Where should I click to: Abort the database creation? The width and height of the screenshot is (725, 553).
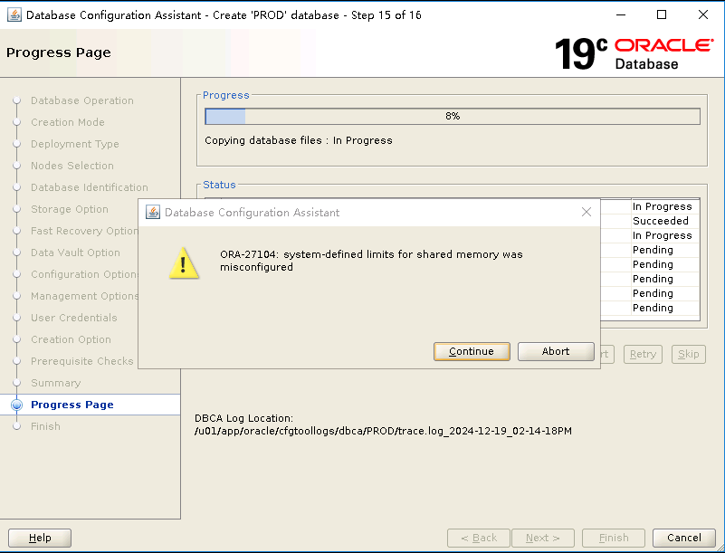click(x=556, y=351)
